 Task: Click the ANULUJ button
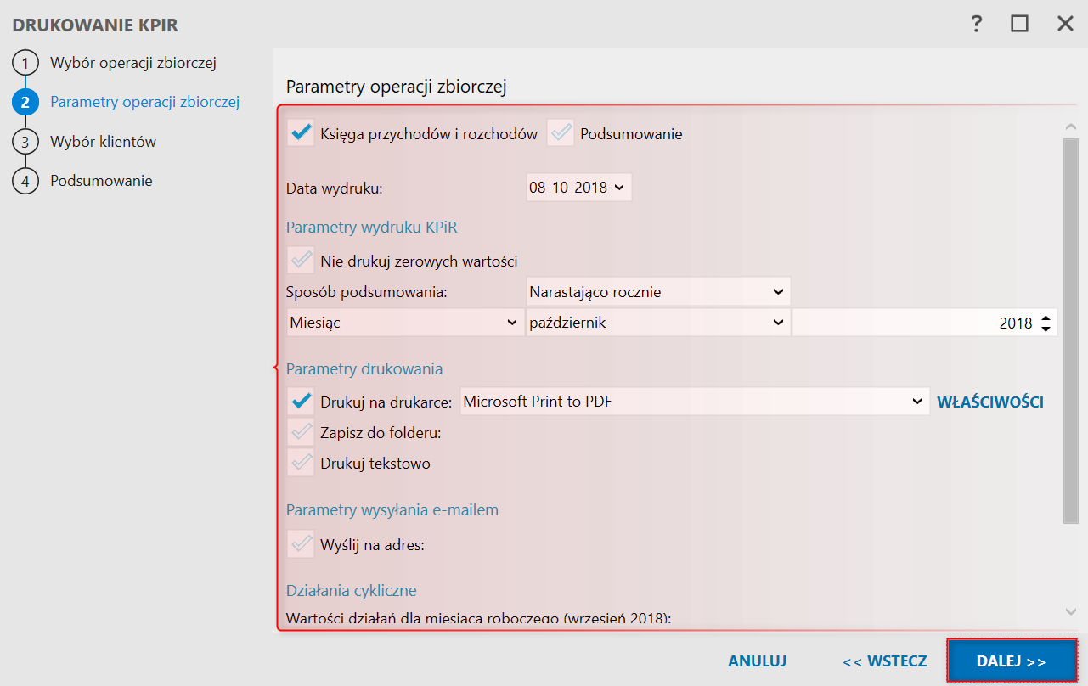point(757,661)
